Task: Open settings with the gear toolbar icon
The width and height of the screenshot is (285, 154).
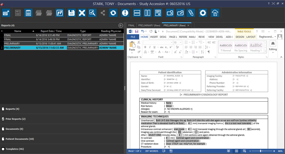Action: (203, 13)
